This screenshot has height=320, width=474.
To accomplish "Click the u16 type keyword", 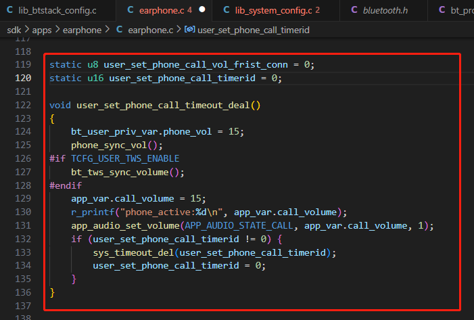I will click(95, 78).
